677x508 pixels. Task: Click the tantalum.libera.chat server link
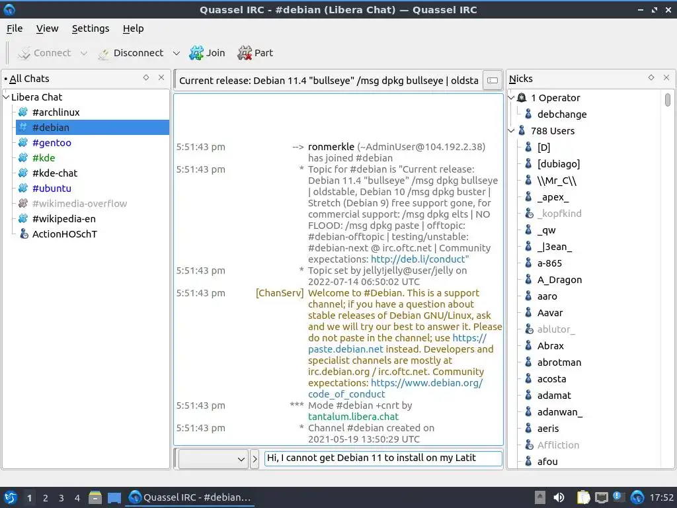pyautogui.click(x=353, y=417)
